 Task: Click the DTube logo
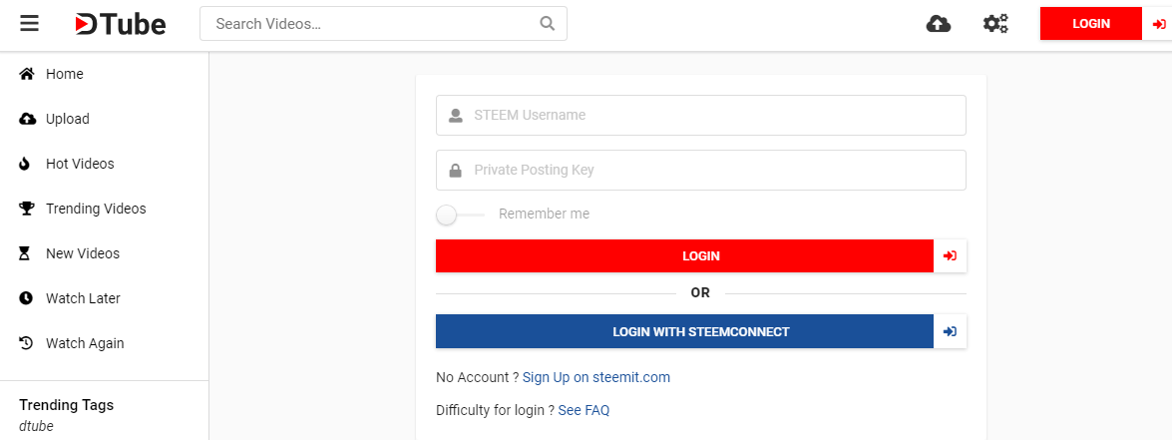(120, 24)
